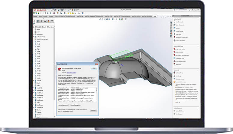Click the Open document toolbar icon
233x134 pixels.
coord(55,10)
